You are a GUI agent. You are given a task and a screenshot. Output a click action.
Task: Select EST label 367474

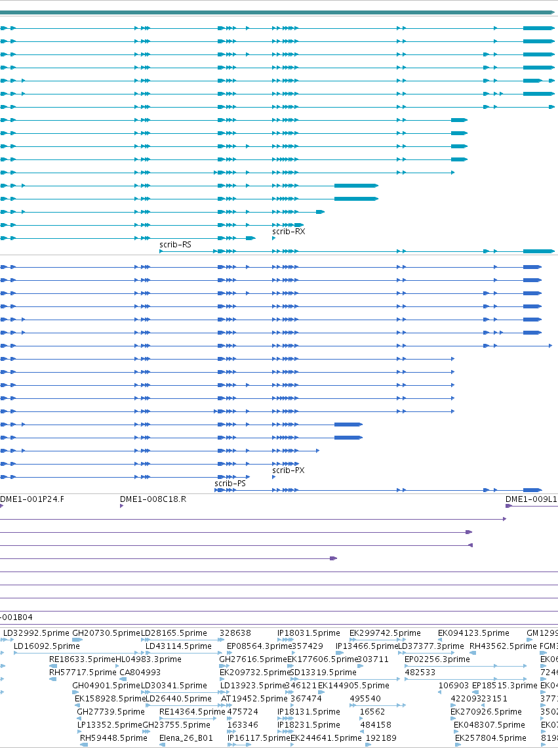[x=306, y=698]
